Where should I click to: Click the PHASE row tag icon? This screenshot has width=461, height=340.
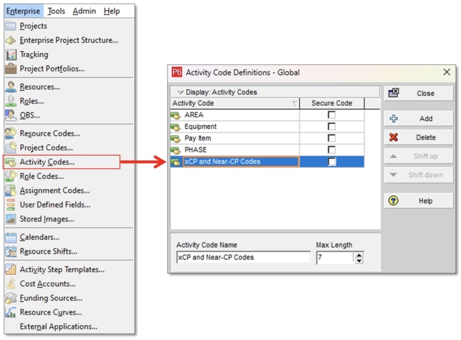176,150
